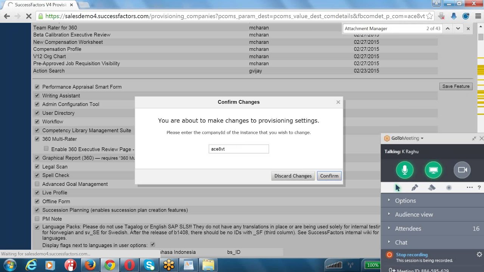Open GoToMeeting daisy icon in taskbar
This screenshot has width=484, height=272.
click(169, 265)
